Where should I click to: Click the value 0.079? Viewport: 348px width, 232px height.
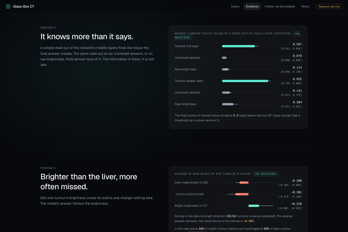(297, 56)
